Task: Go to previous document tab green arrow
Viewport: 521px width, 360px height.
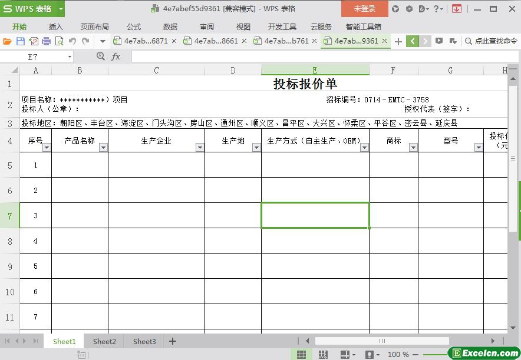Action: (413, 41)
